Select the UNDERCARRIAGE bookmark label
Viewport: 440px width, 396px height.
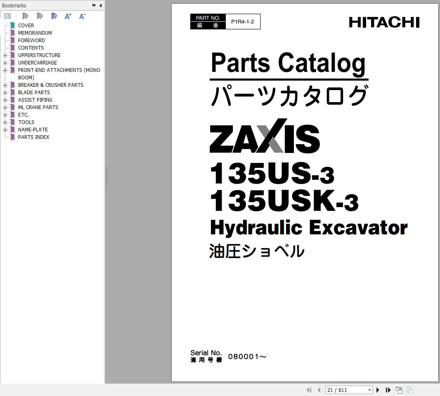37,63
